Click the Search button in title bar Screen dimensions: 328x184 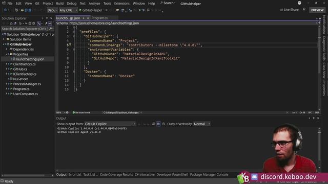point(168,3)
